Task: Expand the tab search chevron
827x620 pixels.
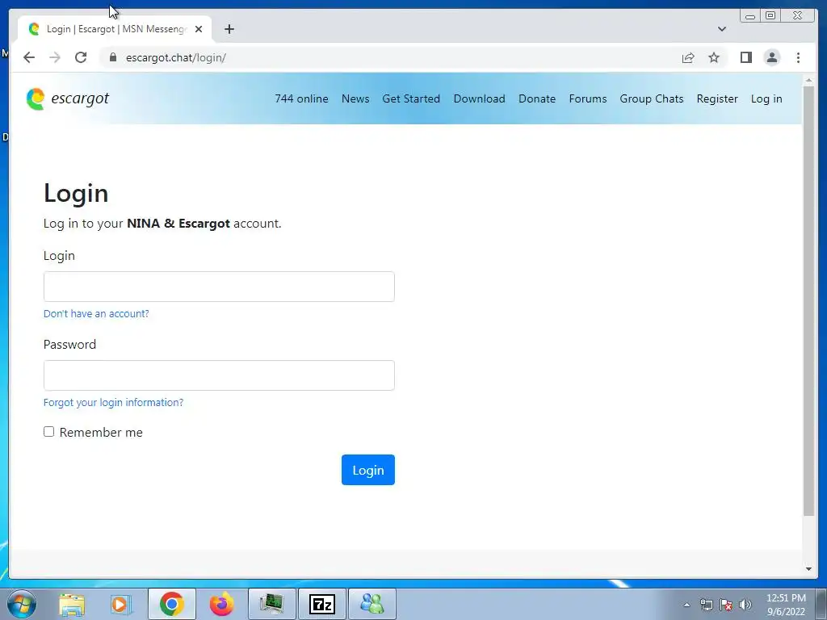Action: coord(722,29)
